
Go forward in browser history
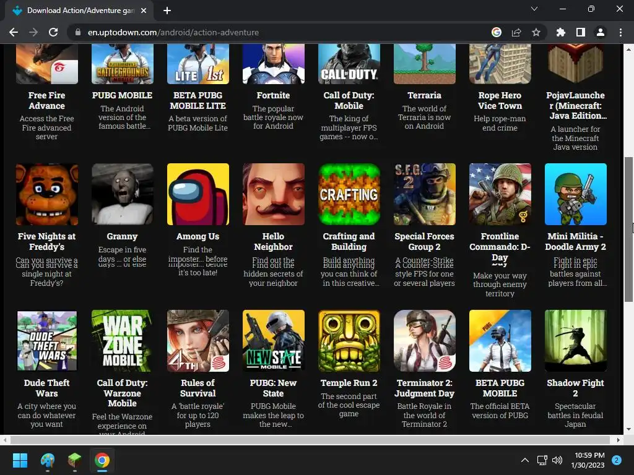point(33,32)
